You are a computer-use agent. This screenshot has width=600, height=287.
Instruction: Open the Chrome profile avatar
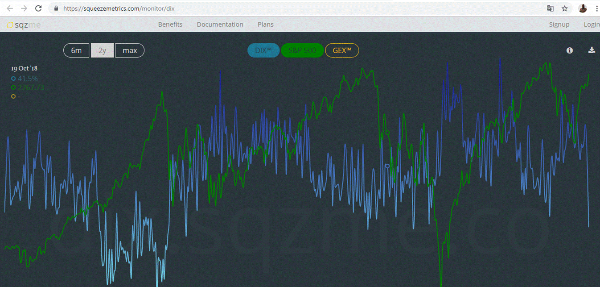click(583, 8)
